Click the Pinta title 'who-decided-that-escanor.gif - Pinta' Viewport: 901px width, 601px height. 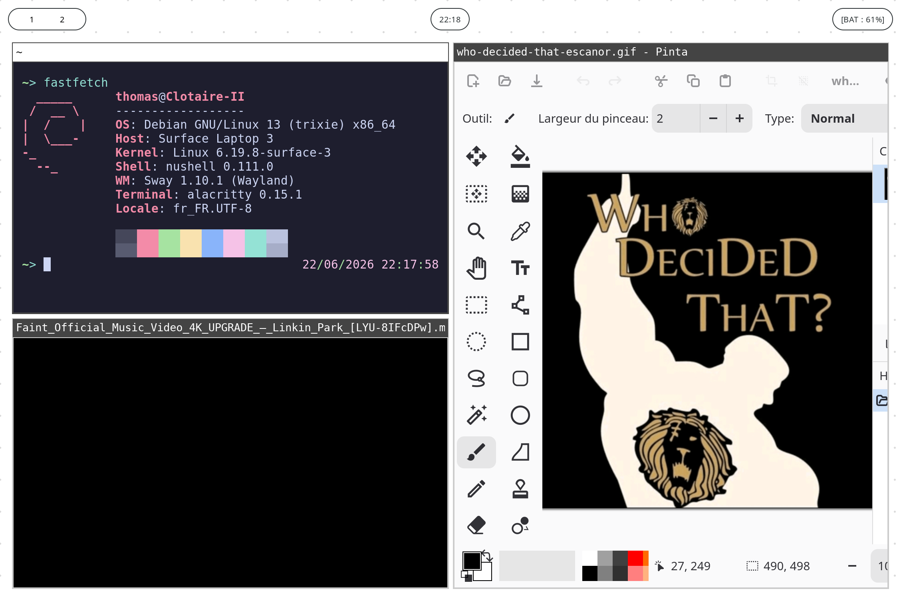(572, 52)
